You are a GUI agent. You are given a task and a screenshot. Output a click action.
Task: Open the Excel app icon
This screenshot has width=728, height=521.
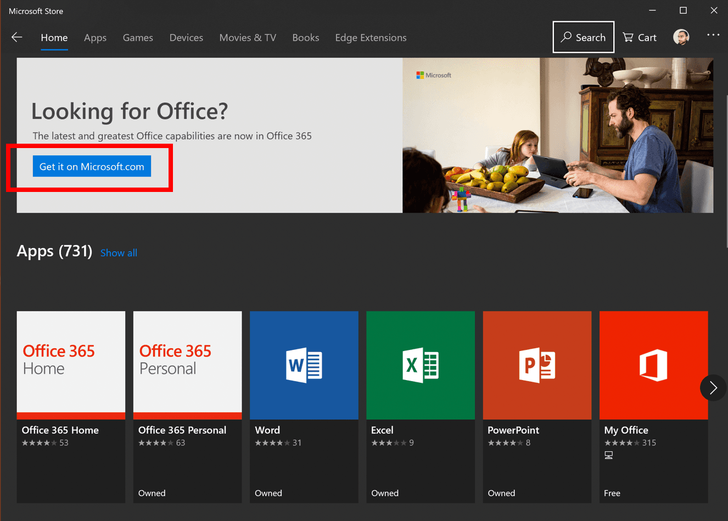point(421,365)
